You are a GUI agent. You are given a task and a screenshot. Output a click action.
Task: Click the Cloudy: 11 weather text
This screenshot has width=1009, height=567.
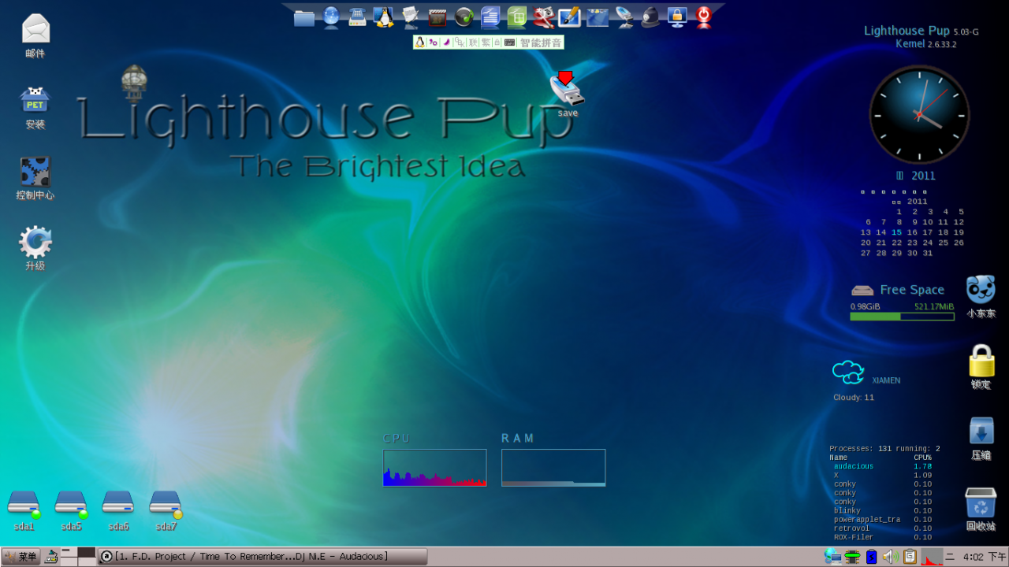coord(854,398)
